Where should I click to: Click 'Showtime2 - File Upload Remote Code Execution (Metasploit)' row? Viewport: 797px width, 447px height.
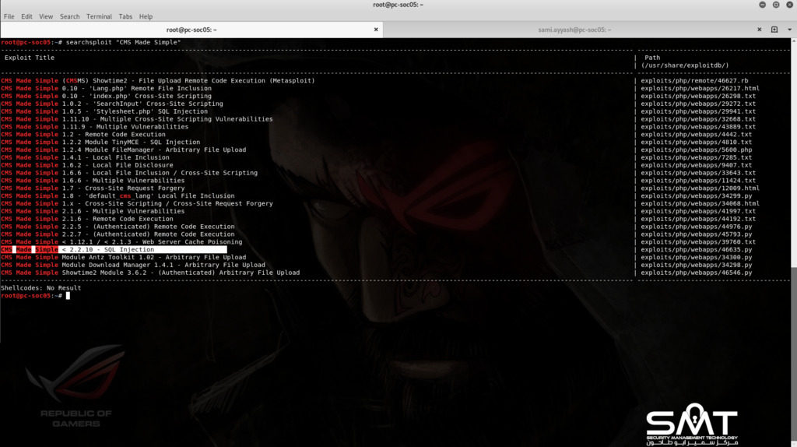[x=157, y=80]
